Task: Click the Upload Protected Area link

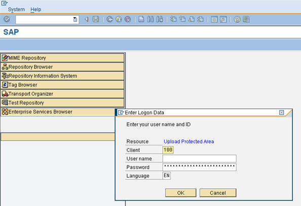Action: (189, 141)
